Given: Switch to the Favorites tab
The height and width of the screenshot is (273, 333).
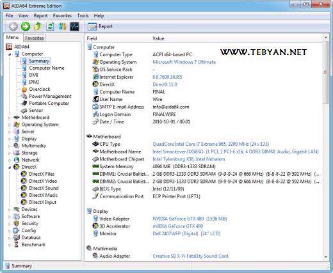Looking at the screenshot, I should (35, 38).
